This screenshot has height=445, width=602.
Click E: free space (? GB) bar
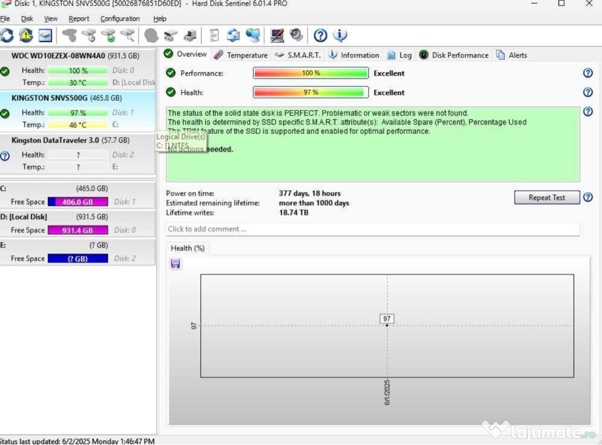[x=78, y=259]
